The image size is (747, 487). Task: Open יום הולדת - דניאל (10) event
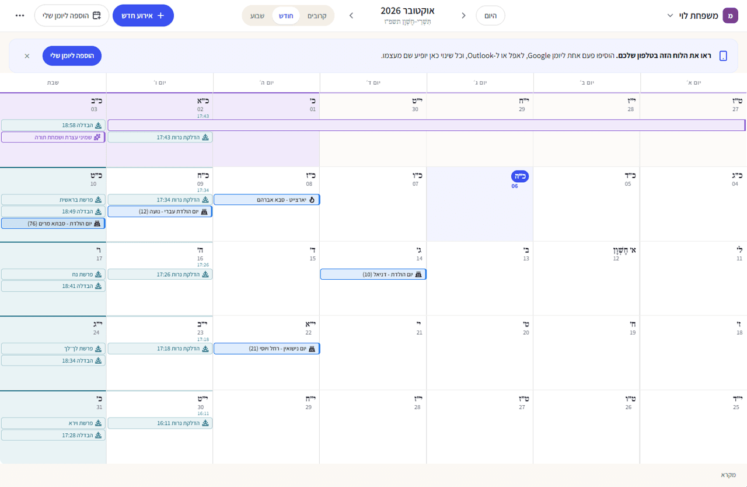click(373, 274)
